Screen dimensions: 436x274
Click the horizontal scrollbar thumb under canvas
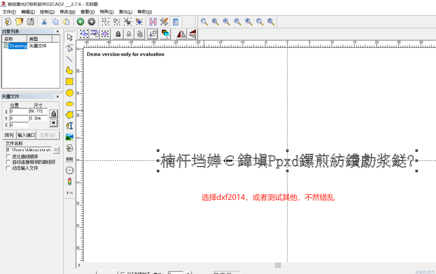click(x=278, y=265)
